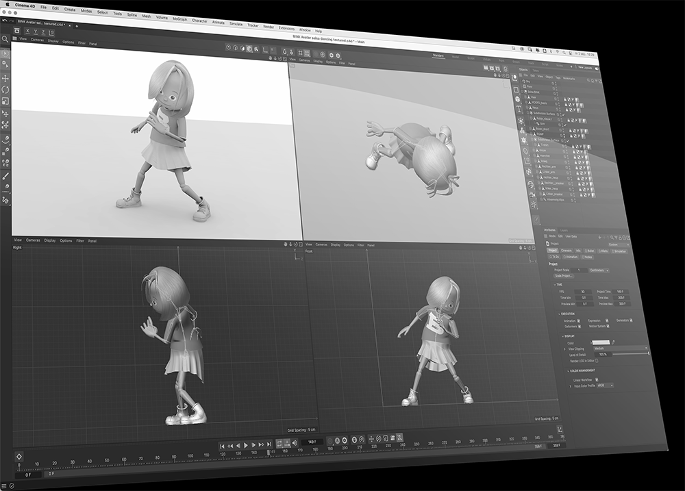Open the View Clipping Medium dropdown
The height and width of the screenshot is (491, 685).
click(621, 348)
